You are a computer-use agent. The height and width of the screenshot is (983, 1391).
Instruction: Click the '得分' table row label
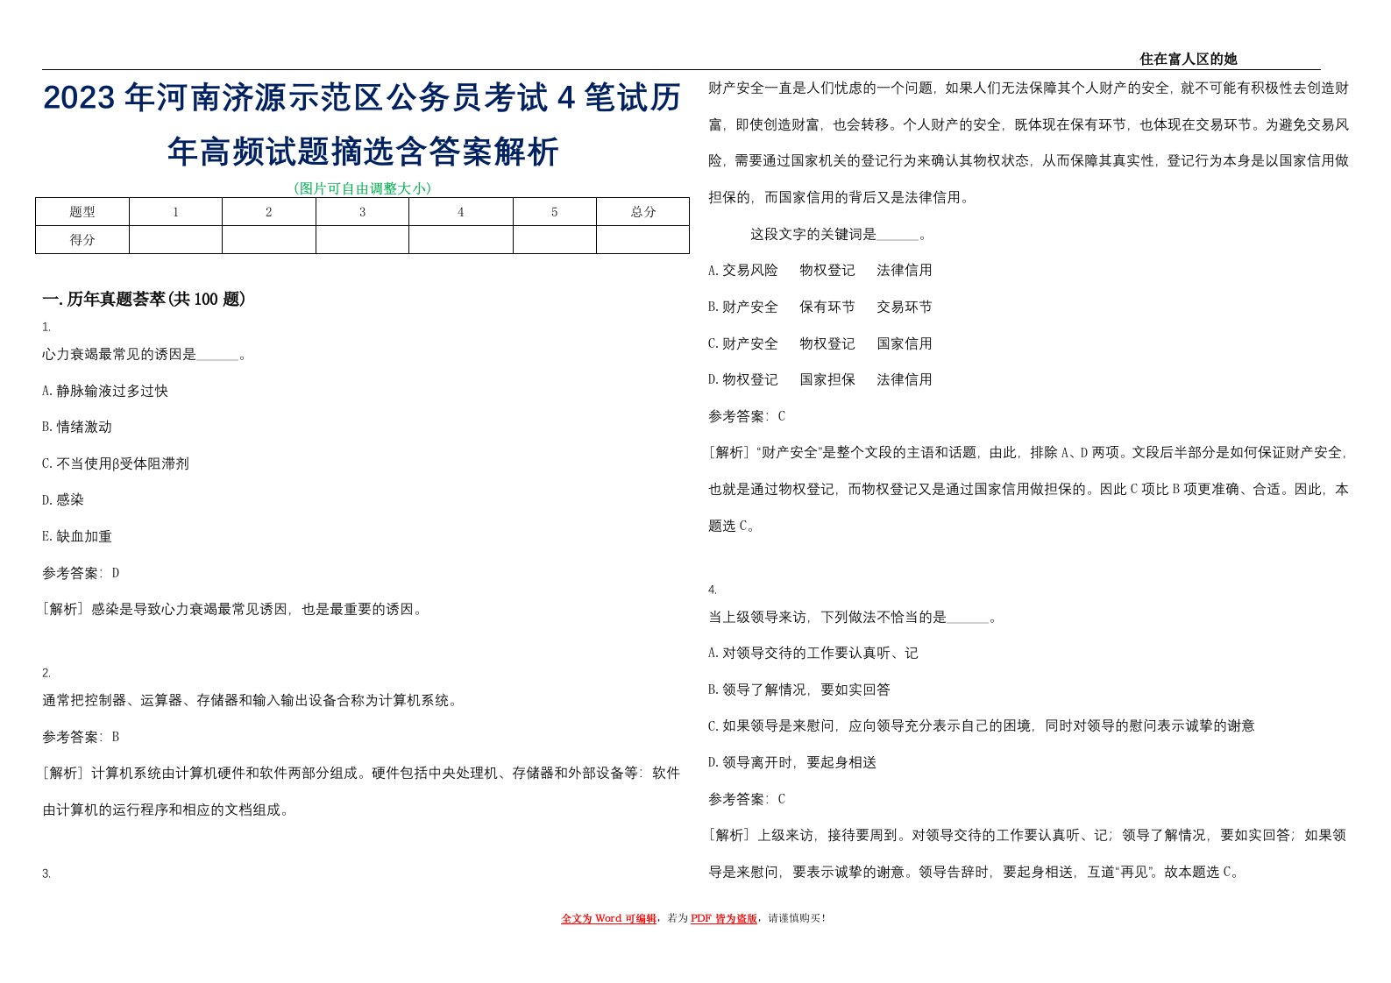(x=82, y=240)
